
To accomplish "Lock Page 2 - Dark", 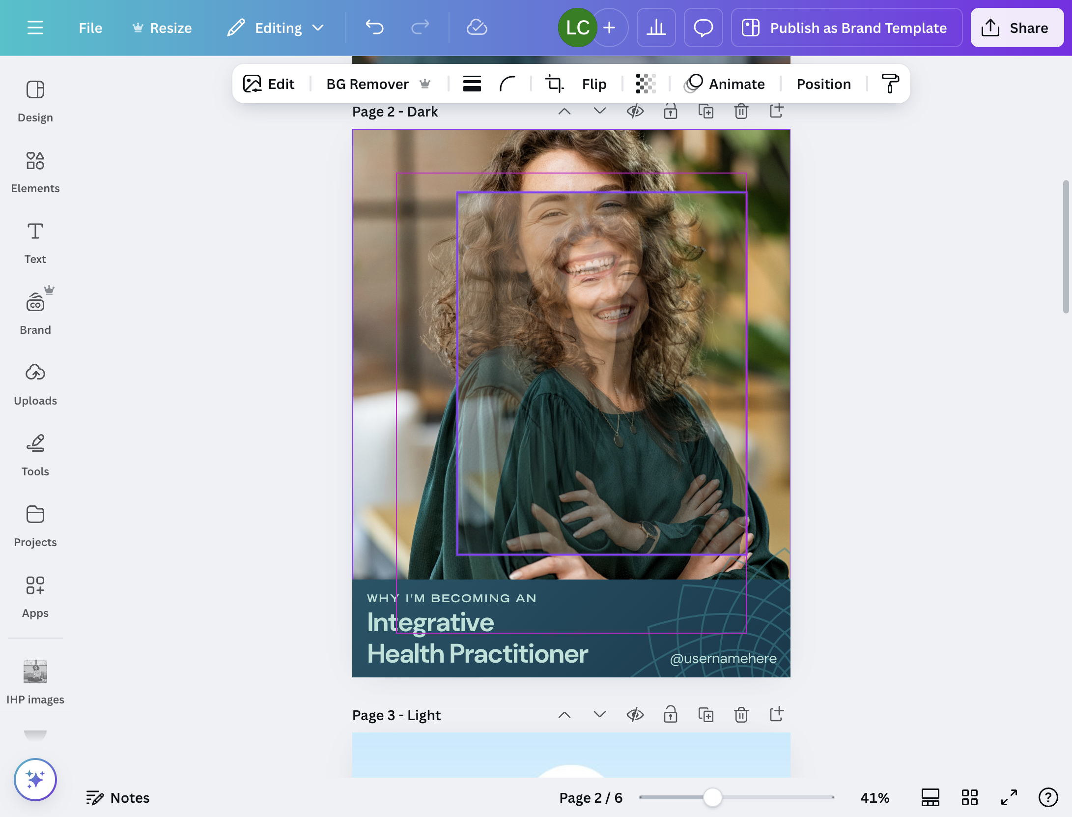I will click(x=671, y=112).
